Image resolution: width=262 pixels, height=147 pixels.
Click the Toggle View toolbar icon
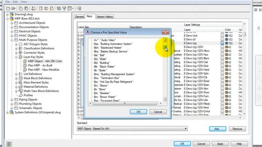tap(59, 8)
